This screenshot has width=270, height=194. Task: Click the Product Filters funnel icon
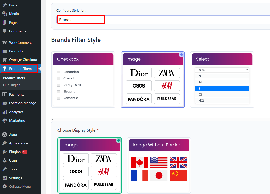pyautogui.click(x=5, y=69)
